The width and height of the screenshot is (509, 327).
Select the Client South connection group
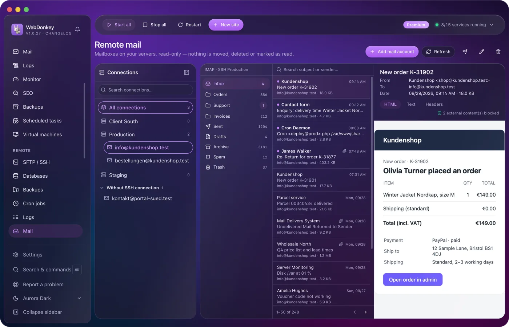(x=145, y=121)
